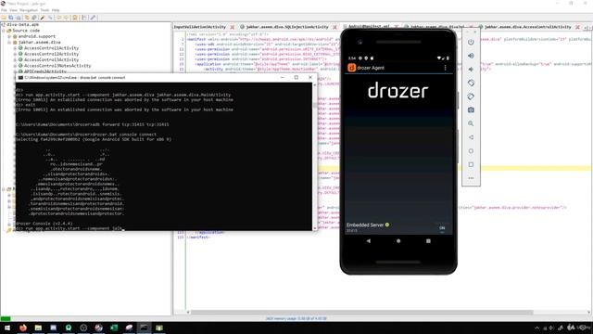The image size is (593, 334).
Task: Expand the android.support package node
Action: click(x=9, y=37)
